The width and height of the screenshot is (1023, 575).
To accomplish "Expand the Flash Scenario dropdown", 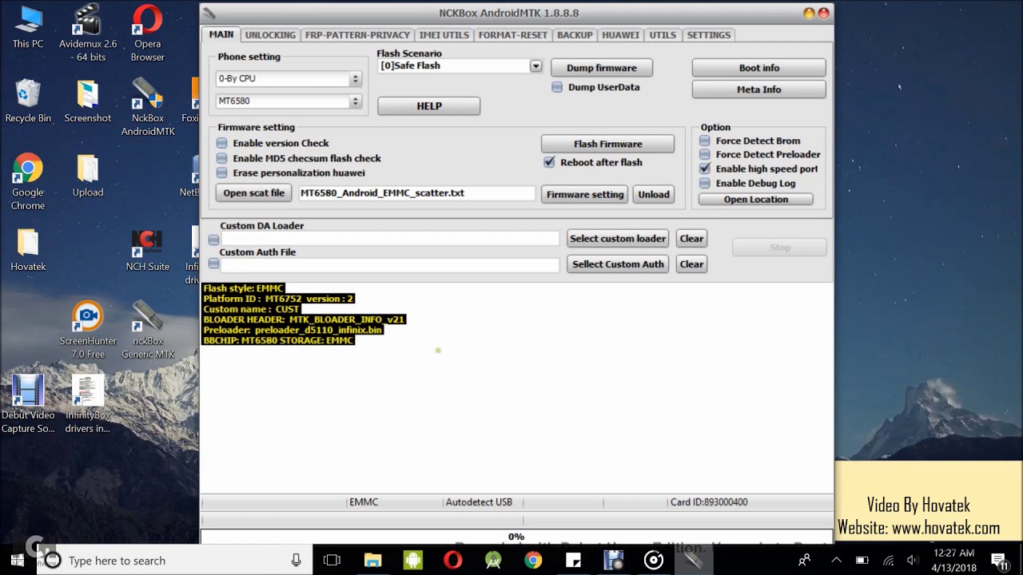I will 535,66.
